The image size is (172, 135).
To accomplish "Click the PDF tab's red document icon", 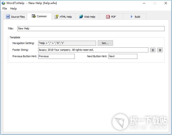I will coord(108,17).
